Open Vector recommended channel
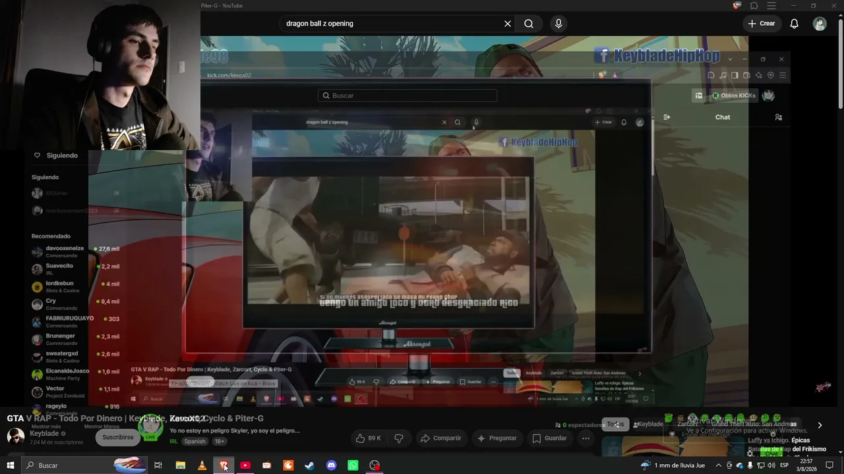844x474 pixels. pyautogui.click(x=76, y=392)
